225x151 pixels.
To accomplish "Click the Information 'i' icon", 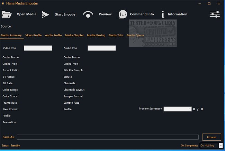I will tap(163, 14).
